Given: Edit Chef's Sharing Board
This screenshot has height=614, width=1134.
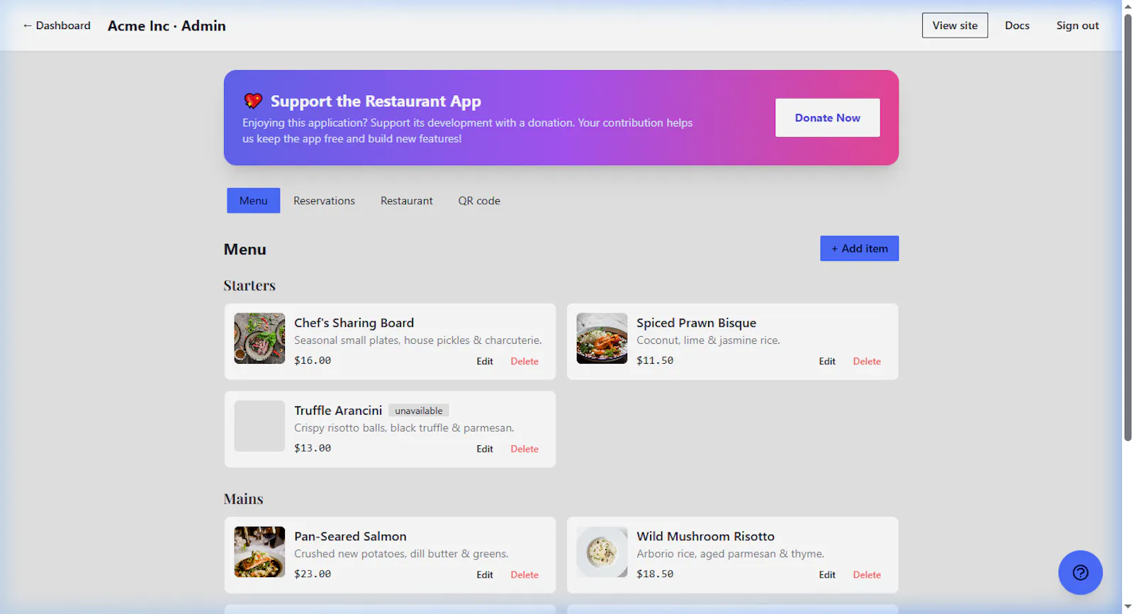Looking at the screenshot, I should [x=485, y=361].
